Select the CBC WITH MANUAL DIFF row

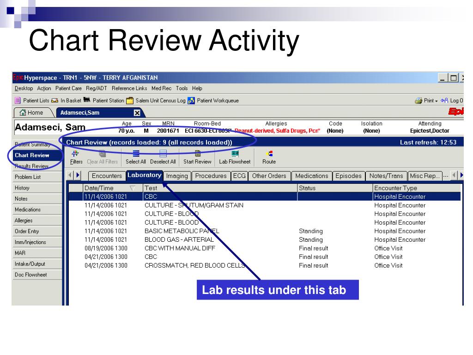pyautogui.click(x=265, y=248)
